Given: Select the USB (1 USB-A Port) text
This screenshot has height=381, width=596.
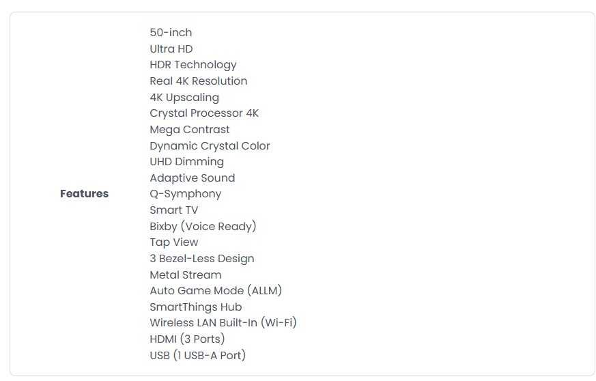Looking at the screenshot, I should pos(198,355).
